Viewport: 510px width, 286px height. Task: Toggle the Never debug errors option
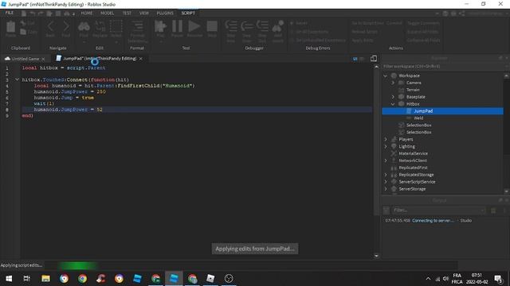(299, 23)
